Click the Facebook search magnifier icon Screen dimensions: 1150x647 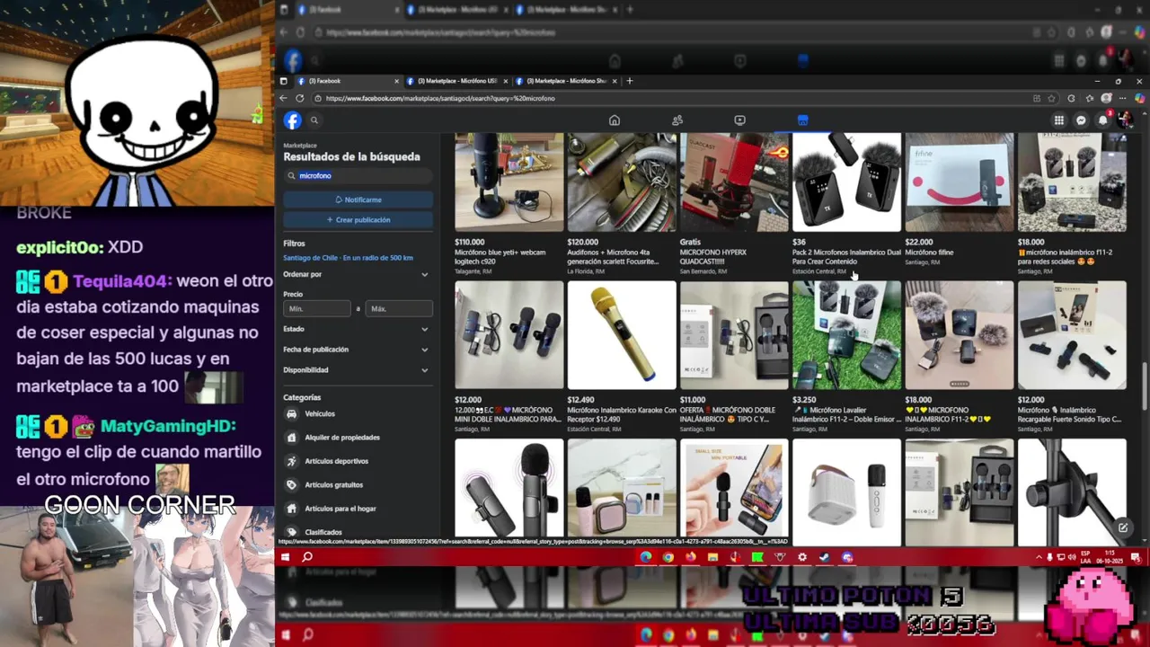[314, 120]
